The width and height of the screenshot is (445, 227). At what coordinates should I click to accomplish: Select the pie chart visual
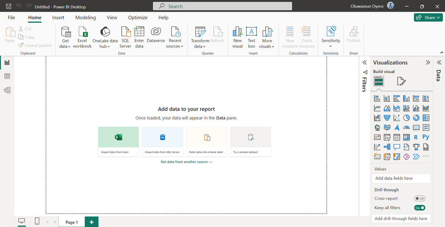point(406,118)
